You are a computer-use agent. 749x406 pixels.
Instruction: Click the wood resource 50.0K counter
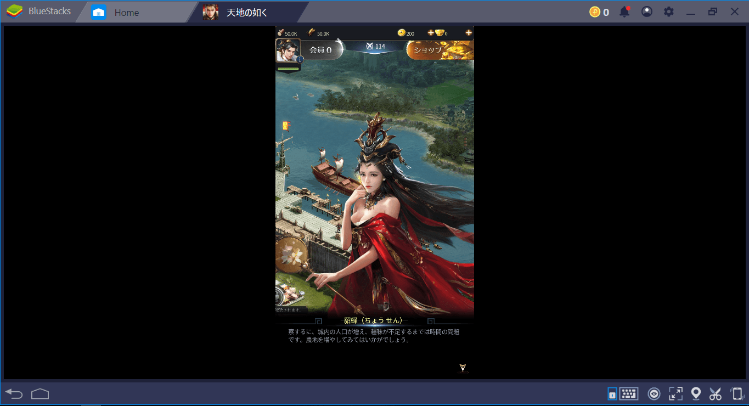pyautogui.click(x=287, y=33)
